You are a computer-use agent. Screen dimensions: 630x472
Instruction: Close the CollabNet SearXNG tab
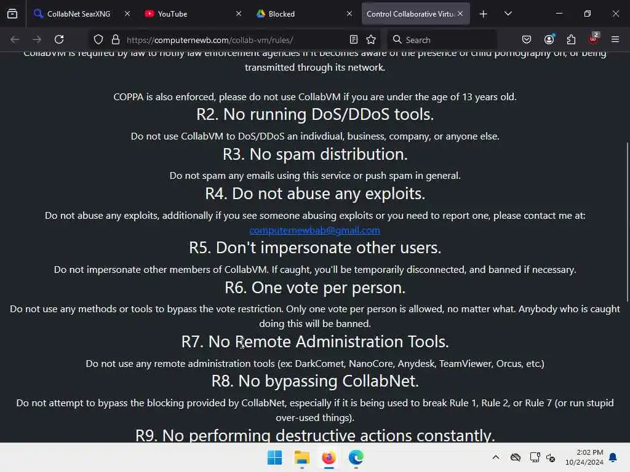127,14
